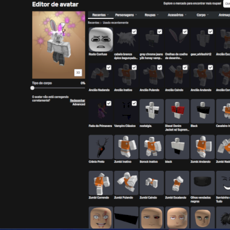Open the Animações tab
Viewport: 230px width, 230px height.
(224, 15)
